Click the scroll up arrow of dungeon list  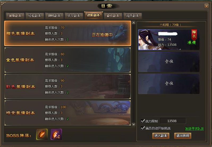pyautogui.click(x=133, y=23)
